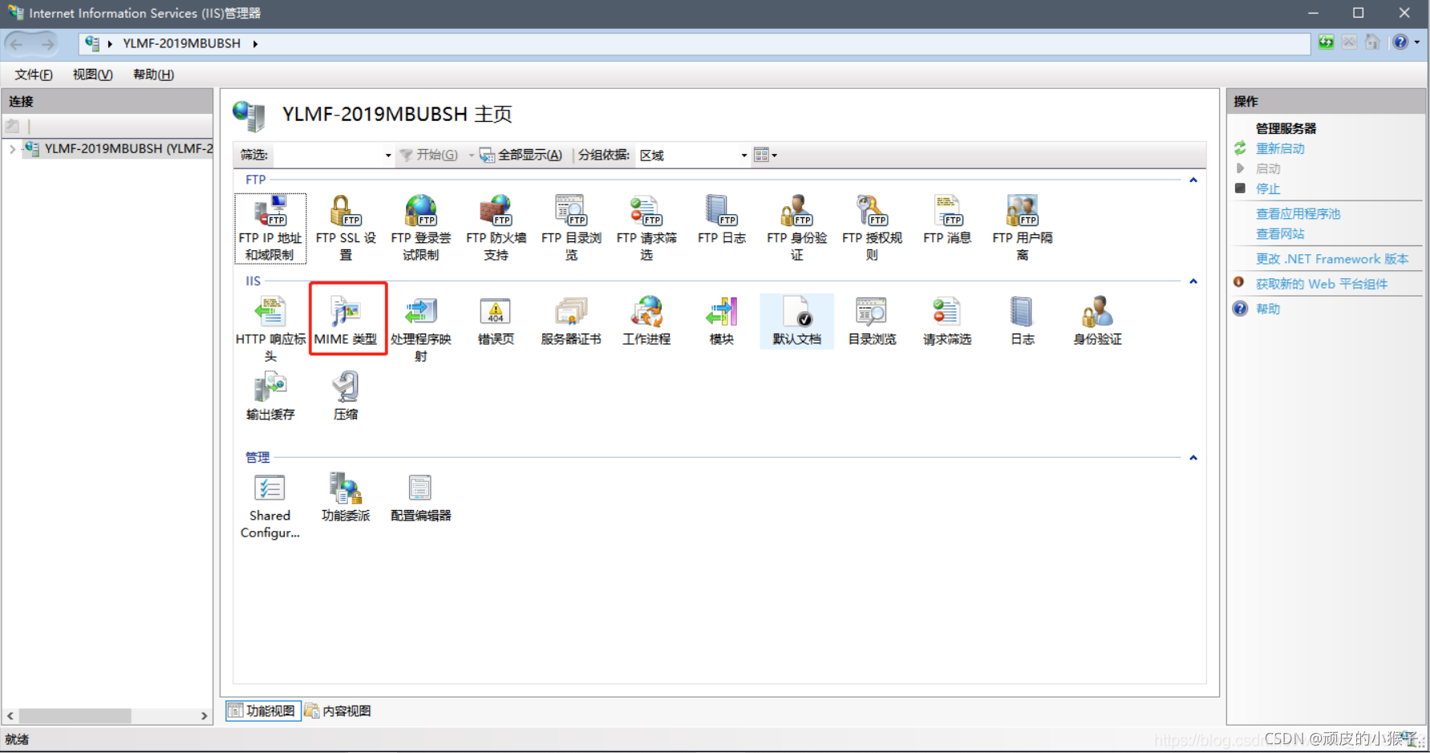
Task: Open IIS 日志 icon
Action: click(1023, 321)
